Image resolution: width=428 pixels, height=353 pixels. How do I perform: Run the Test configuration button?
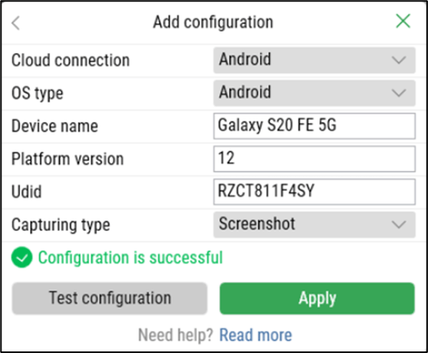click(109, 298)
